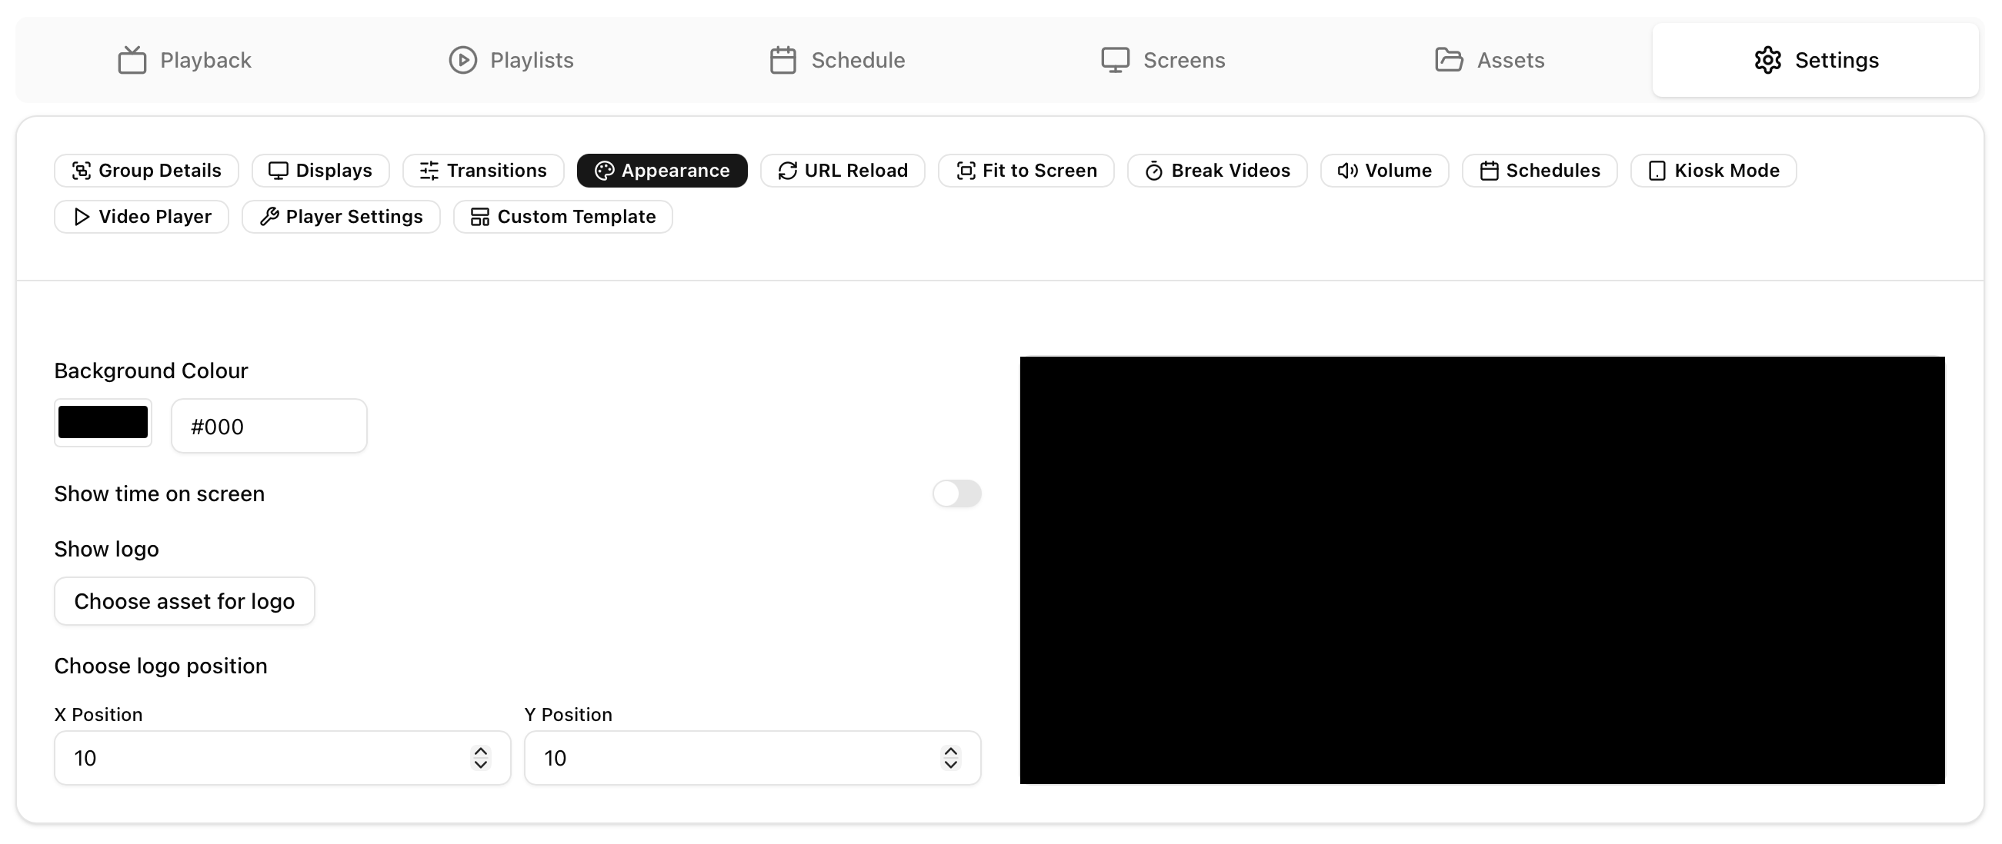Decrease X Position with down arrow

pyautogui.click(x=480, y=765)
